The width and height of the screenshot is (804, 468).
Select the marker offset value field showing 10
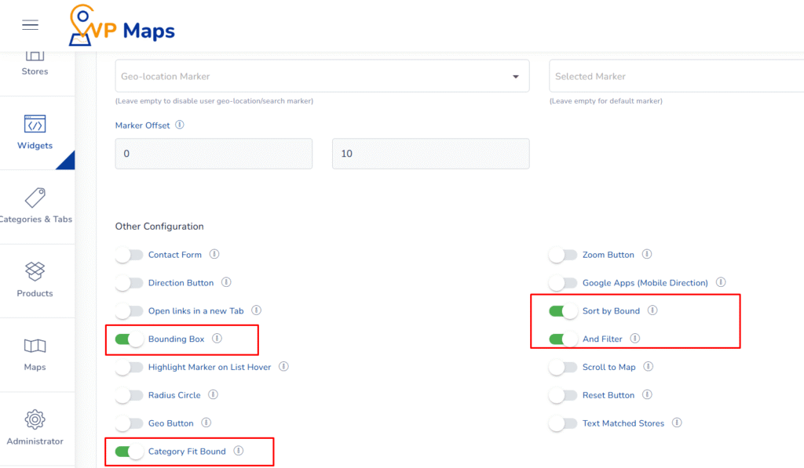pyautogui.click(x=430, y=153)
